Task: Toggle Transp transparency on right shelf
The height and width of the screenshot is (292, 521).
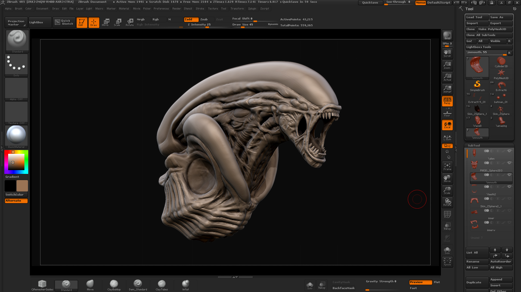Action: (447, 226)
